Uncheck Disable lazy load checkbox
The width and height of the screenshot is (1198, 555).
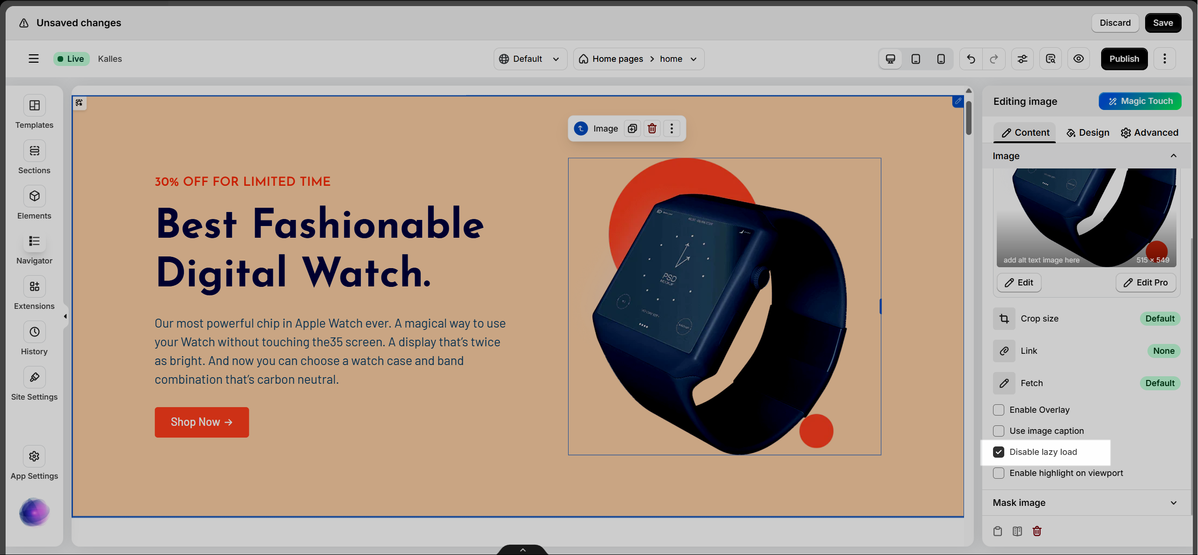tap(999, 452)
